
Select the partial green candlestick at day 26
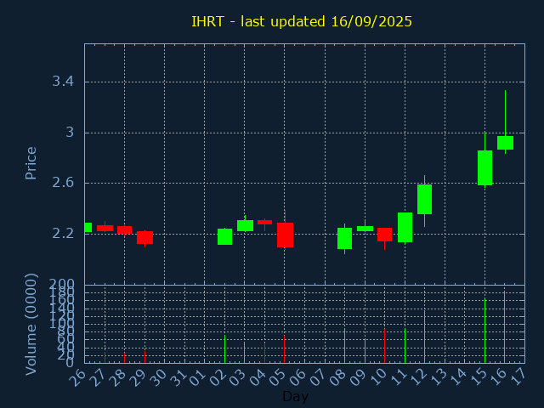point(88,227)
